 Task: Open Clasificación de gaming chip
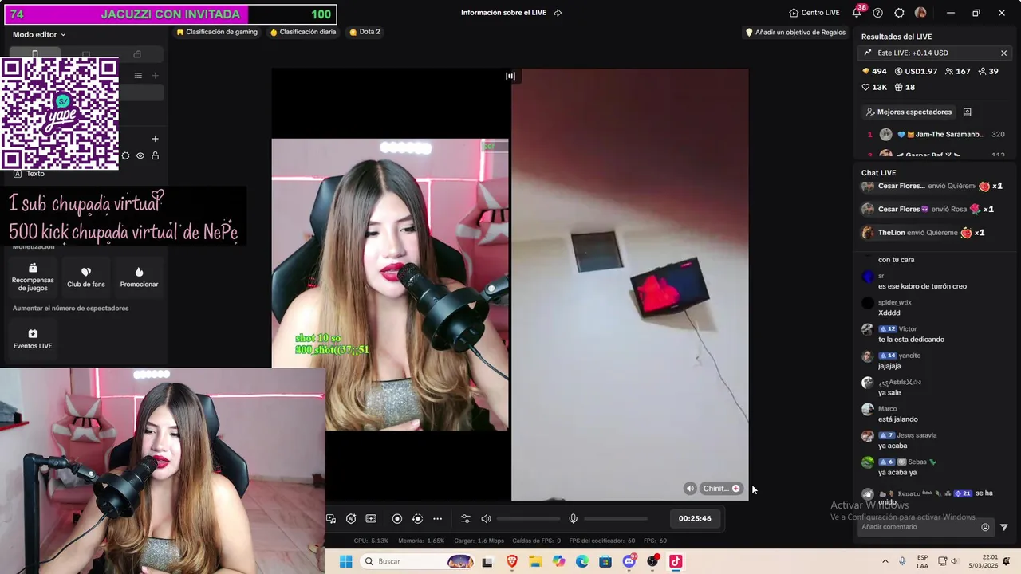pos(217,32)
